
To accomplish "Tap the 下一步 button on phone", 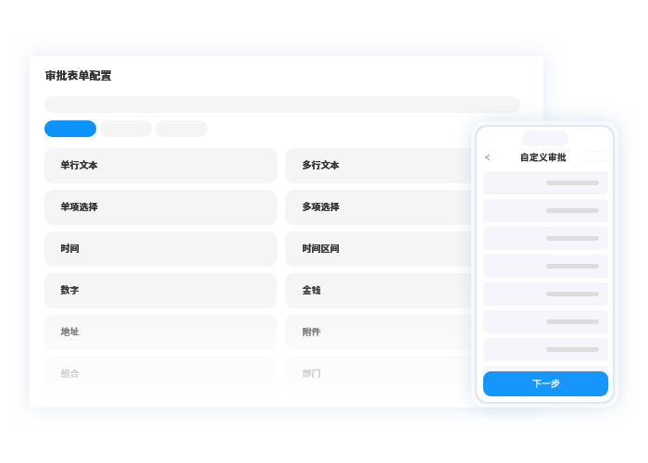I will 545,383.
